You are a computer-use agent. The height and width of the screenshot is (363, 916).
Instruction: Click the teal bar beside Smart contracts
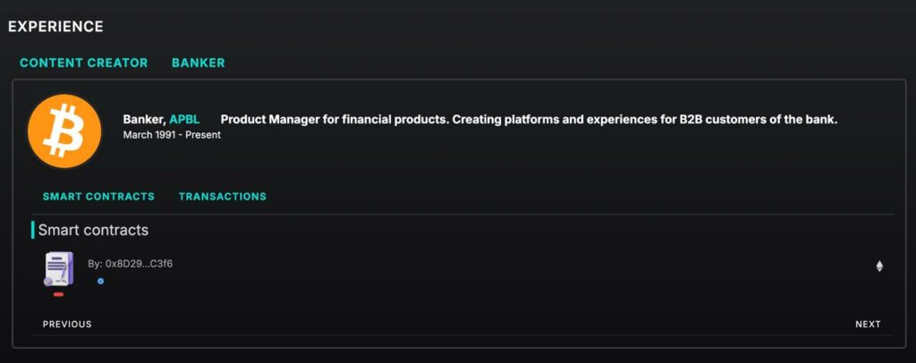(33, 230)
